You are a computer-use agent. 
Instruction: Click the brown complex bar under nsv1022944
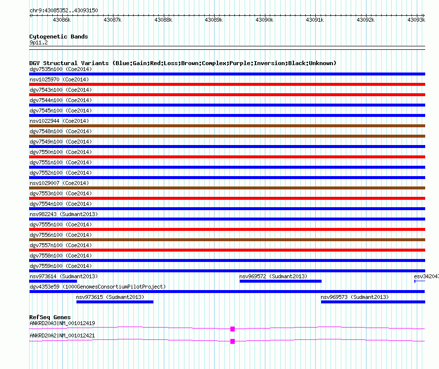pos(227,126)
